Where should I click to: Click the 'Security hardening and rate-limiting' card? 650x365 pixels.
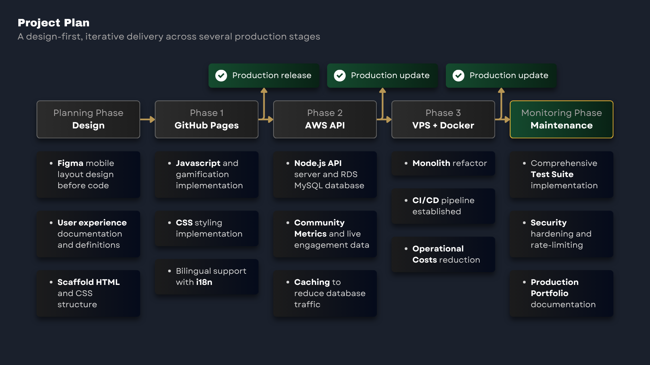[x=562, y=234]
